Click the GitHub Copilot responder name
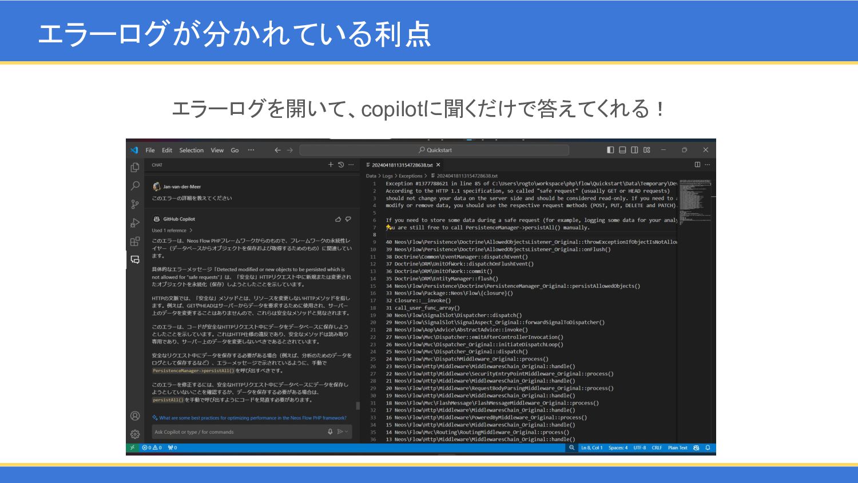Viewport: 858px width, 483px height. click(179, 219)
